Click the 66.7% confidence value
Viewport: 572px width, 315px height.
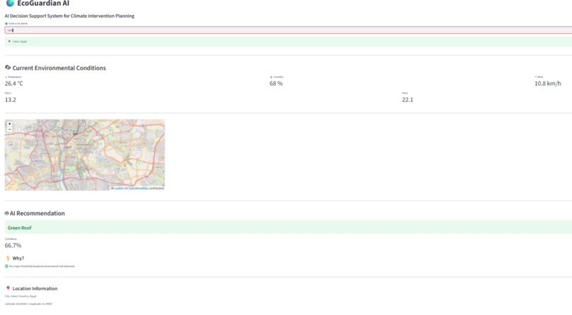tap(13, 245)
